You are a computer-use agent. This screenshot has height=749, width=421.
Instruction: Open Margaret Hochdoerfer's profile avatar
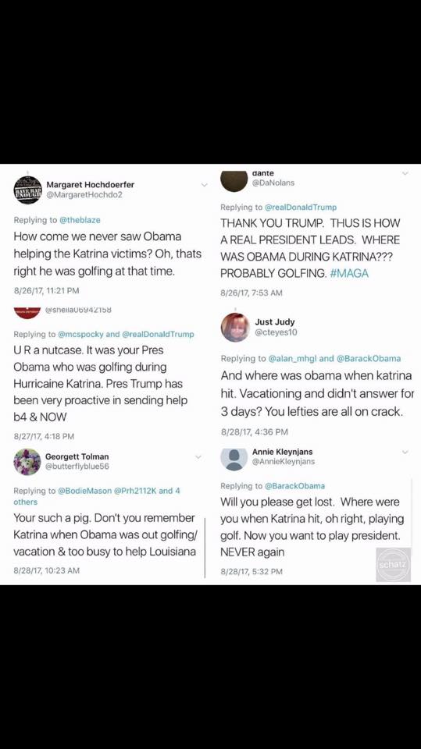28,190
